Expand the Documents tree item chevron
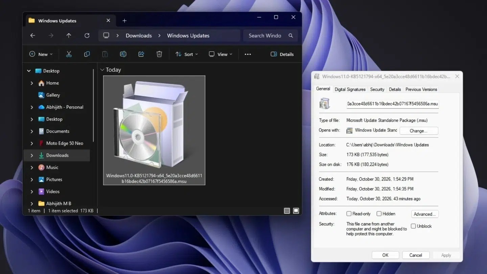The image size is (487, 274). [32, 131]
